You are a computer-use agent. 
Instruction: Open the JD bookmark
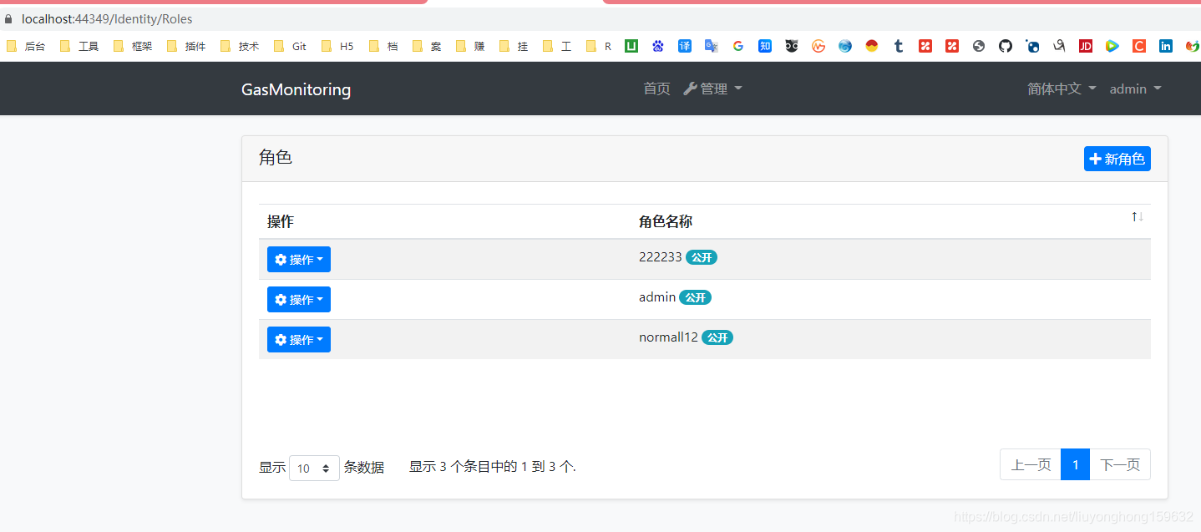pos(1085,46)
